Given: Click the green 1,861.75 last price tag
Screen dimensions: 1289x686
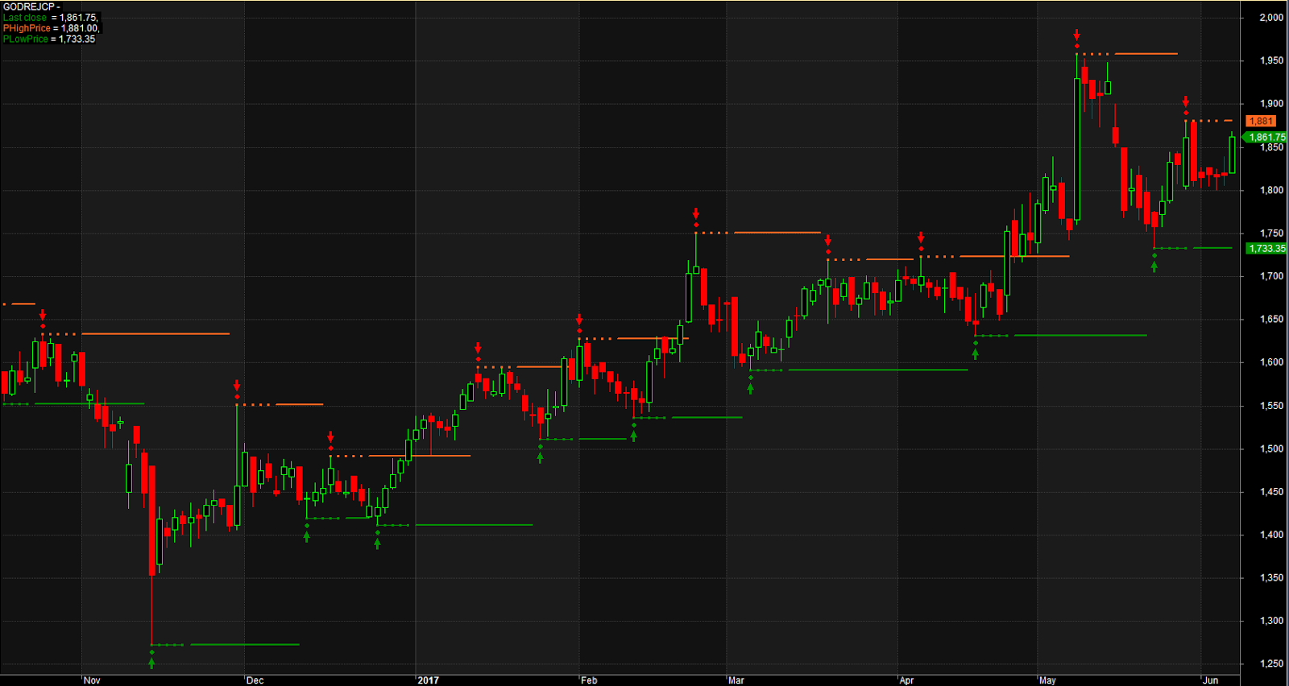Looking at the screenshot, I should click(1266, 138).
